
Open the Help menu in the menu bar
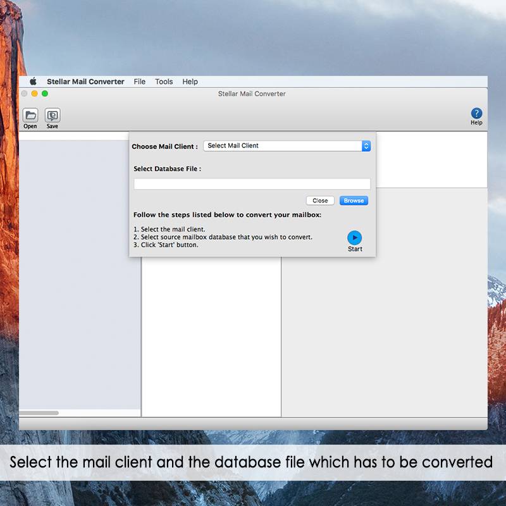(x=190, y=82)
